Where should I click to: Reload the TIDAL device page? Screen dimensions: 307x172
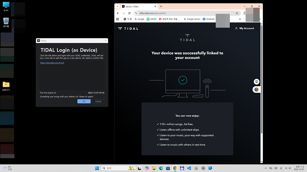[129, 13]
